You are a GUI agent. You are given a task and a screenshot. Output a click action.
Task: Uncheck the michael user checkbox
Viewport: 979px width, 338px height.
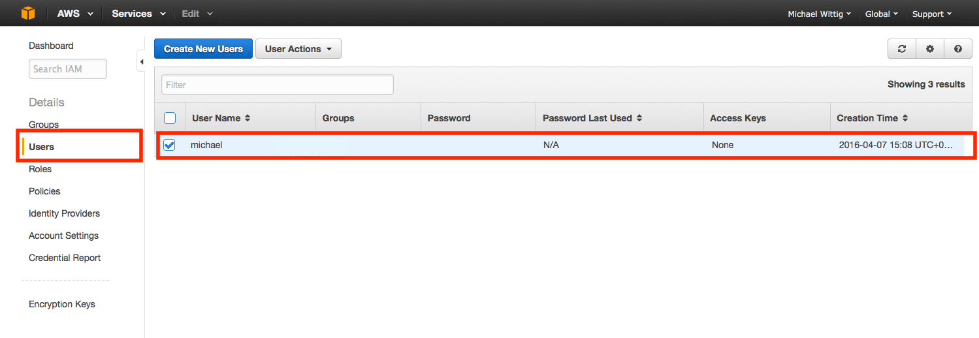tap(169, 145)
